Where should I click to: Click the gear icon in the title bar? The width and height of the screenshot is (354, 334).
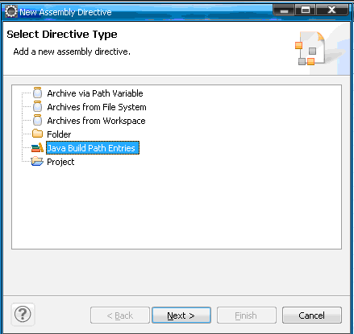[x=11, y=11]
